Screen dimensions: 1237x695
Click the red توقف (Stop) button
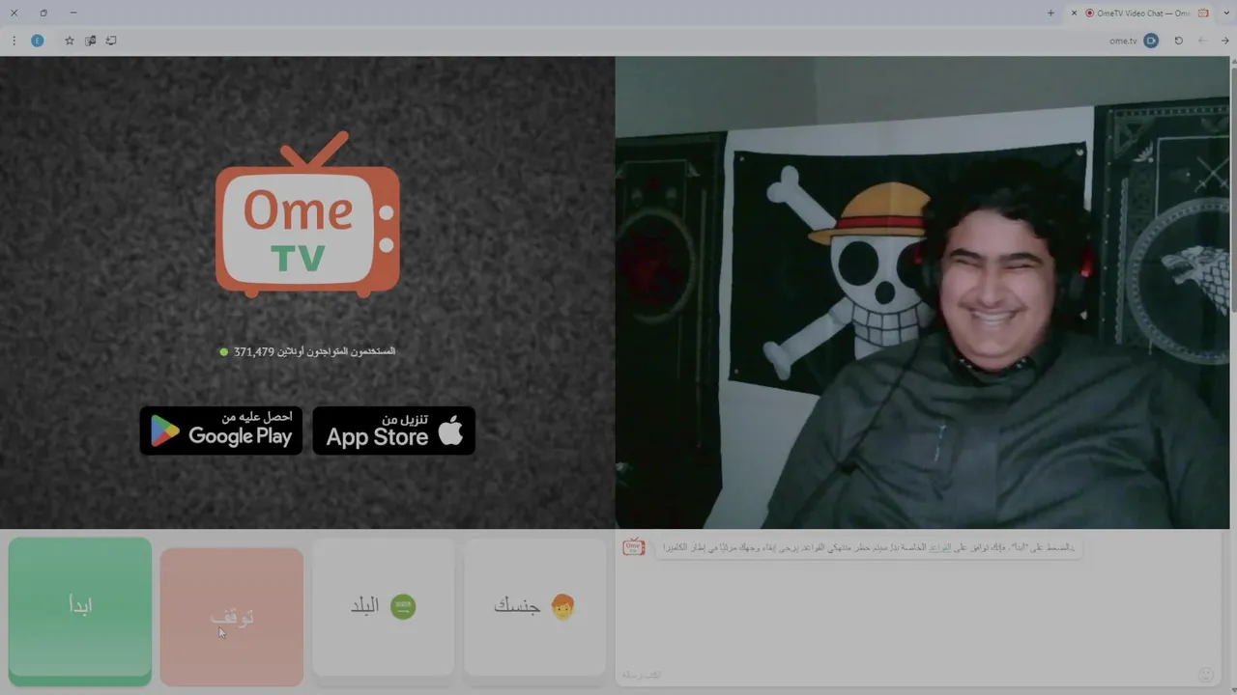[x=232, y=616]
